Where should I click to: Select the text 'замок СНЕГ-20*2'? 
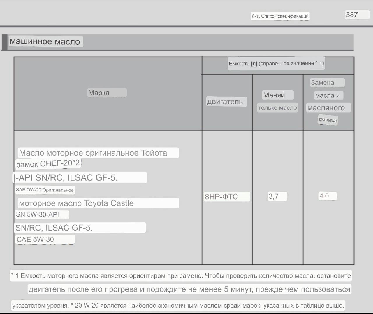point(48,163)
